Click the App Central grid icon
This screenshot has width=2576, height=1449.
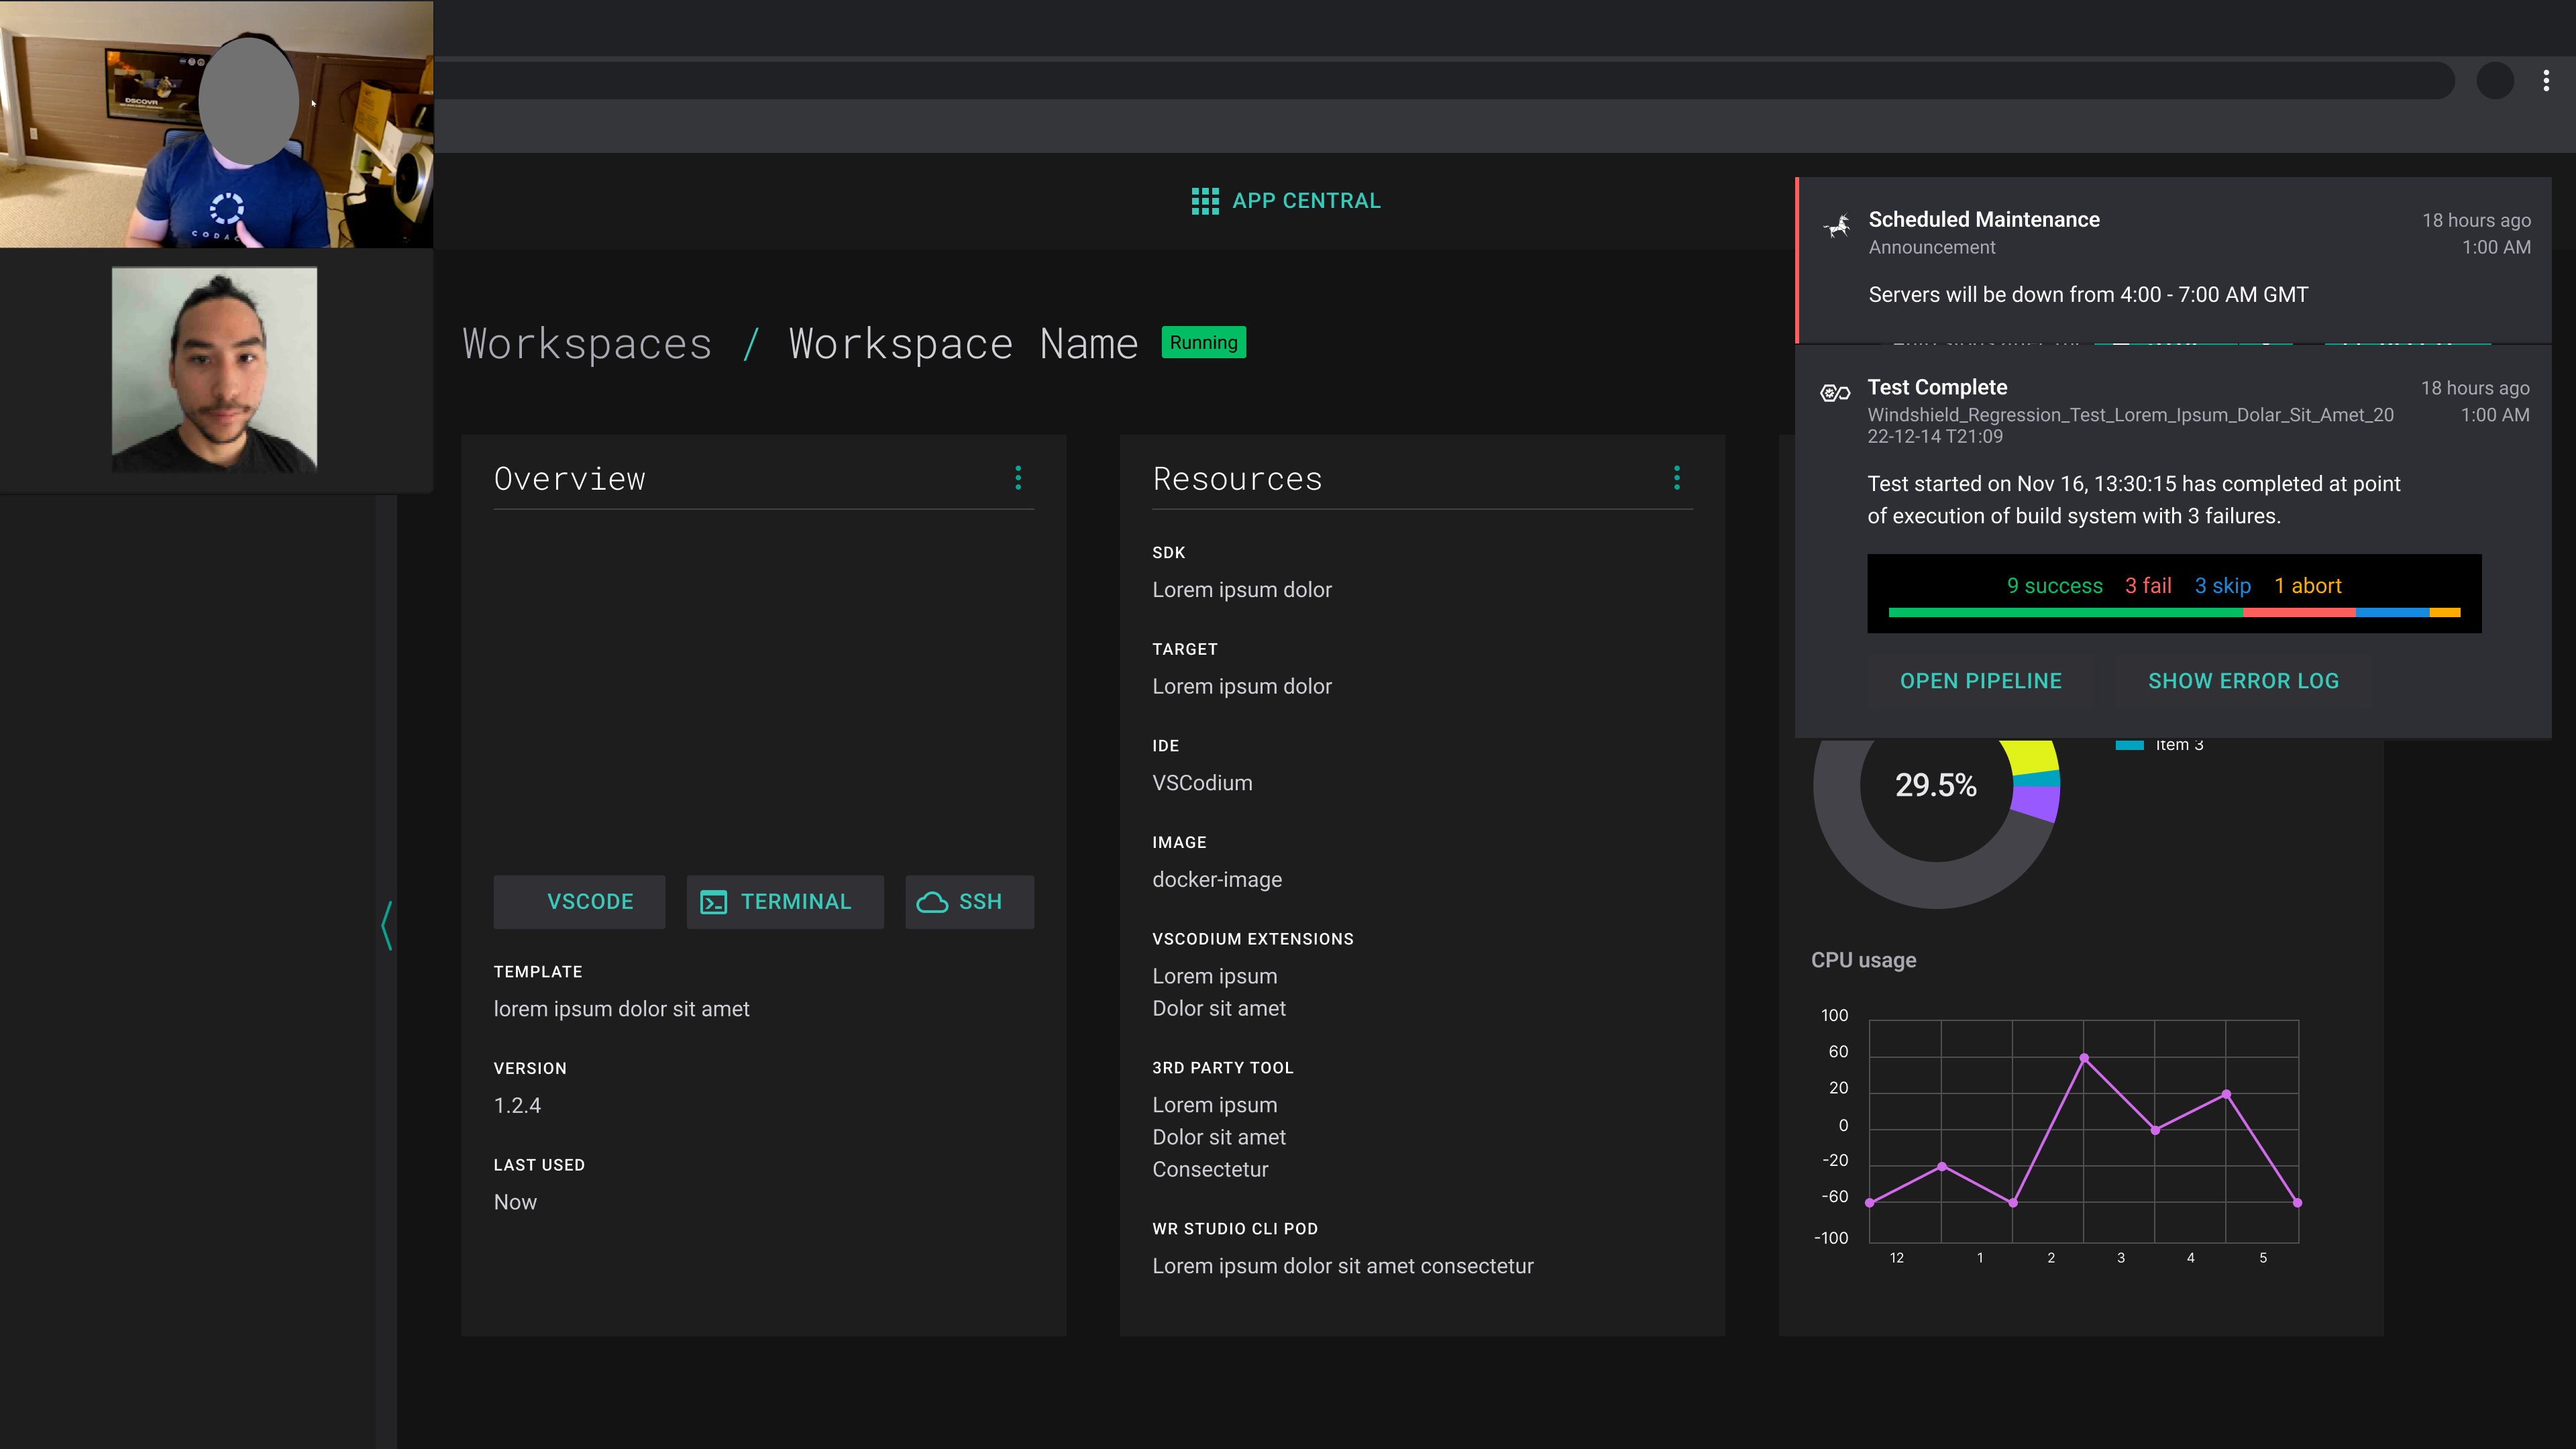coord(1205,201)
